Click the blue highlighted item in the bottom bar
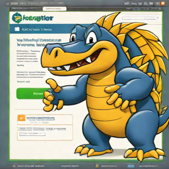 (131, 166)
